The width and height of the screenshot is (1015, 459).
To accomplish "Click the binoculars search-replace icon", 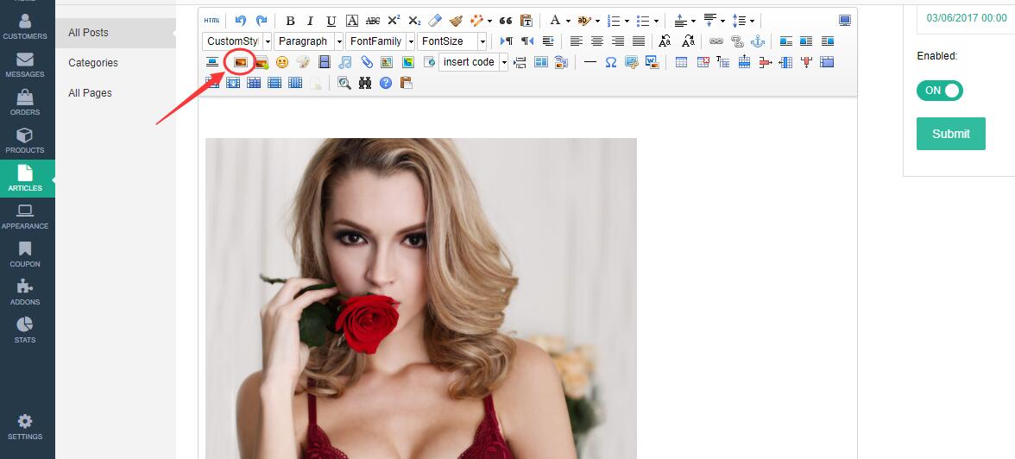I will [x=365, y=83].
